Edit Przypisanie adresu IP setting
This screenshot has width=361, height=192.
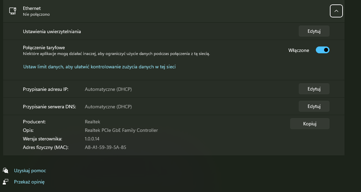coord(314,89)
